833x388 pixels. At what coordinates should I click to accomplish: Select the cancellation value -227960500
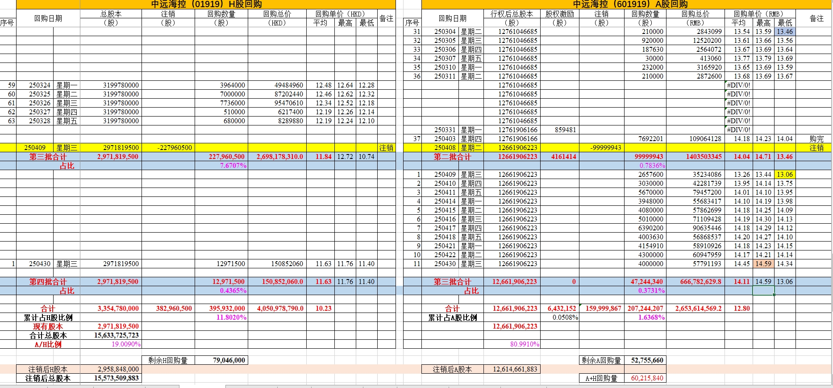tap(168, 148)
